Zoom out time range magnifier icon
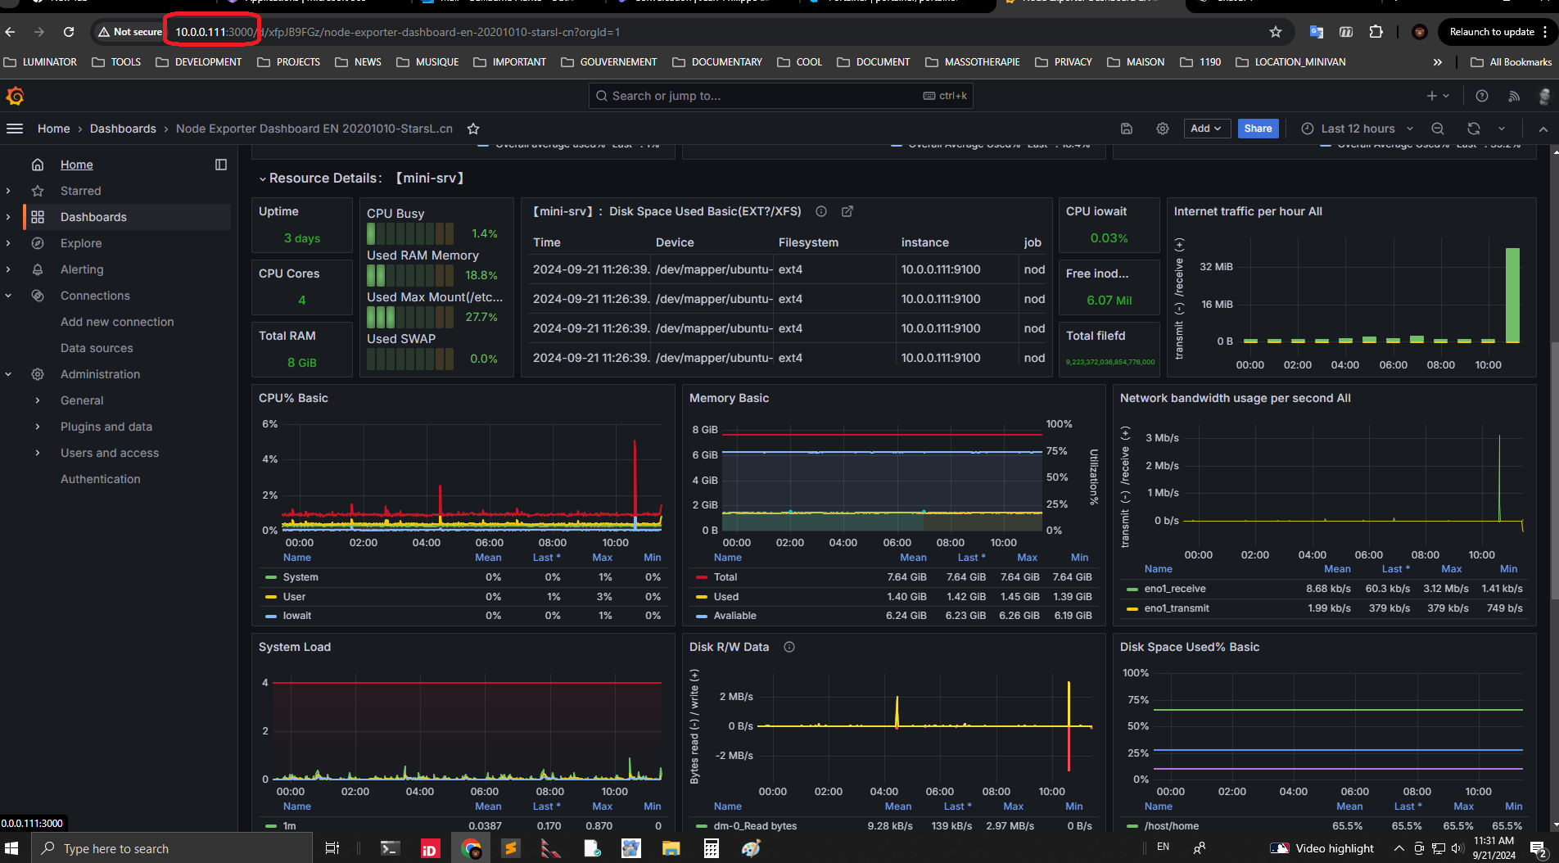Viewport: 1559px width, 863px height. 1438,129
